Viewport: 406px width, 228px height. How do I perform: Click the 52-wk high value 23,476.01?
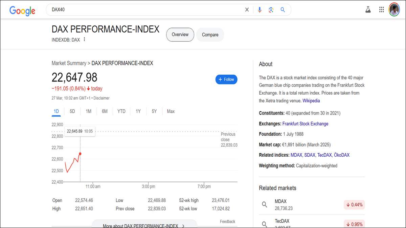221,200
